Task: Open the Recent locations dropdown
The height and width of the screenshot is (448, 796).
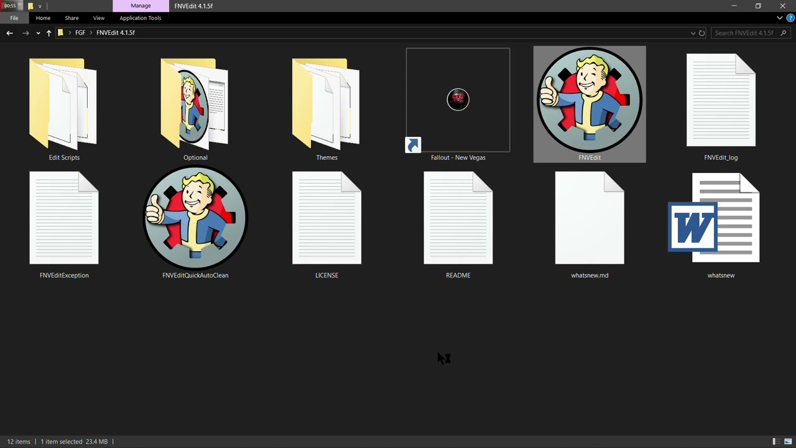Action: (x=38, y=33)
